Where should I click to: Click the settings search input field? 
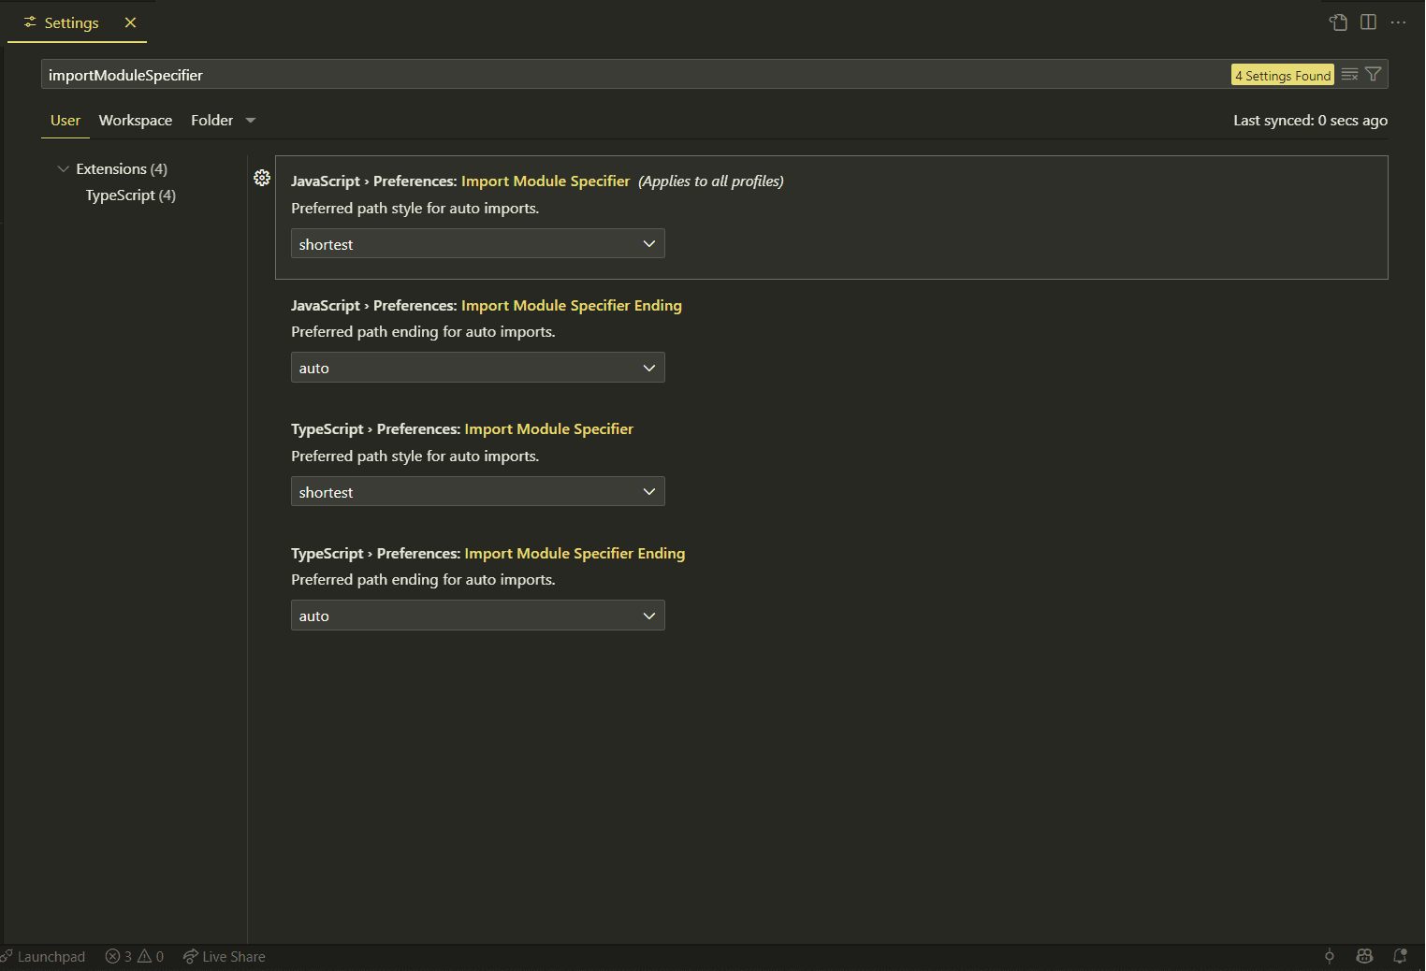point(636,75)
